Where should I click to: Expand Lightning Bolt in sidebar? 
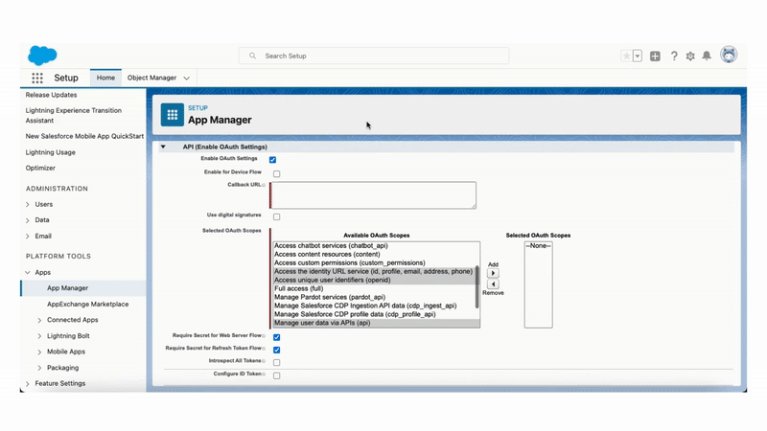tap(39, 336)
